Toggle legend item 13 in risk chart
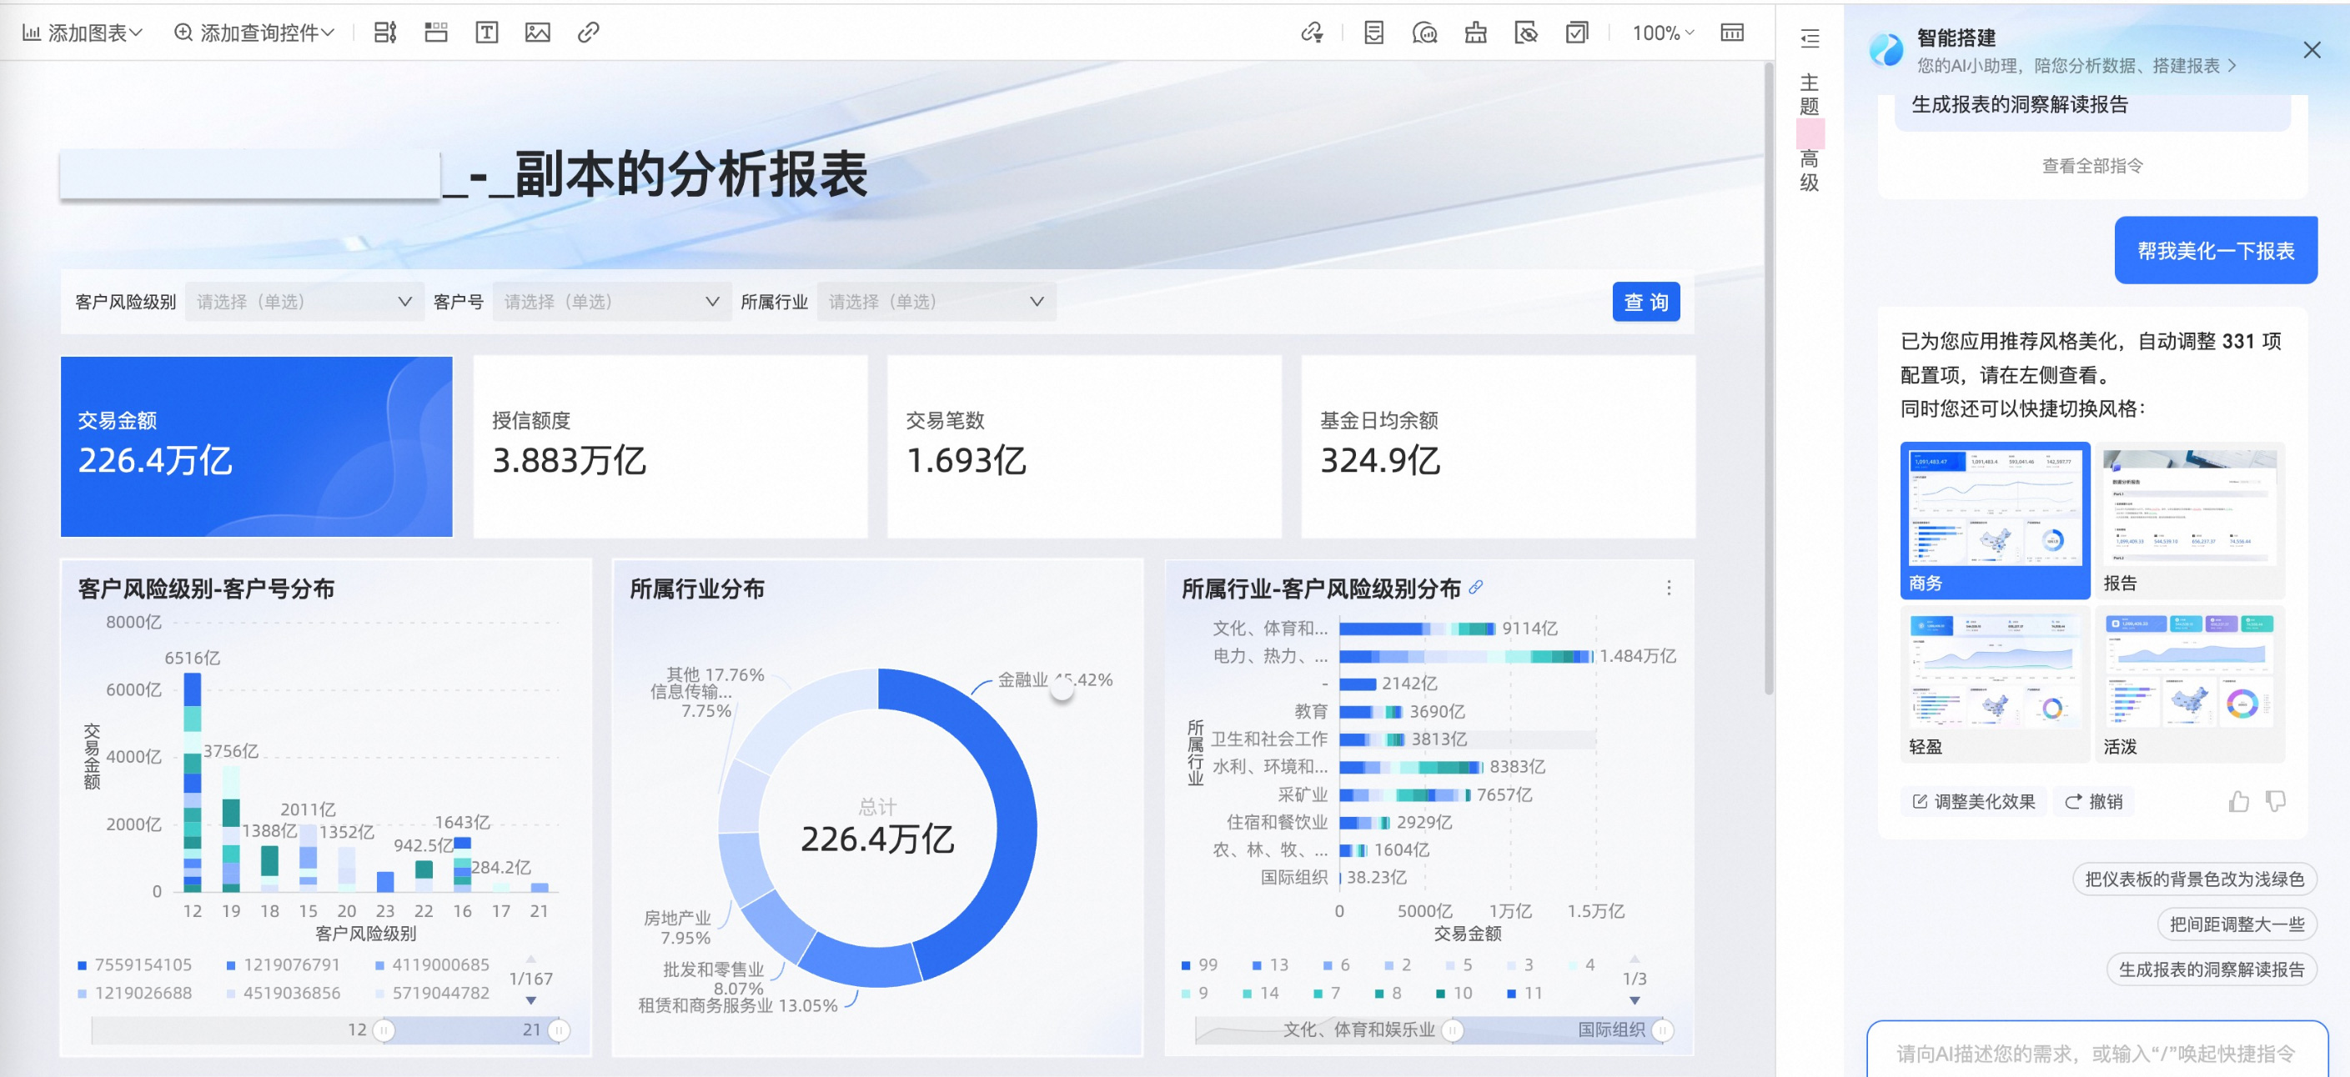 click(1270, 964)
